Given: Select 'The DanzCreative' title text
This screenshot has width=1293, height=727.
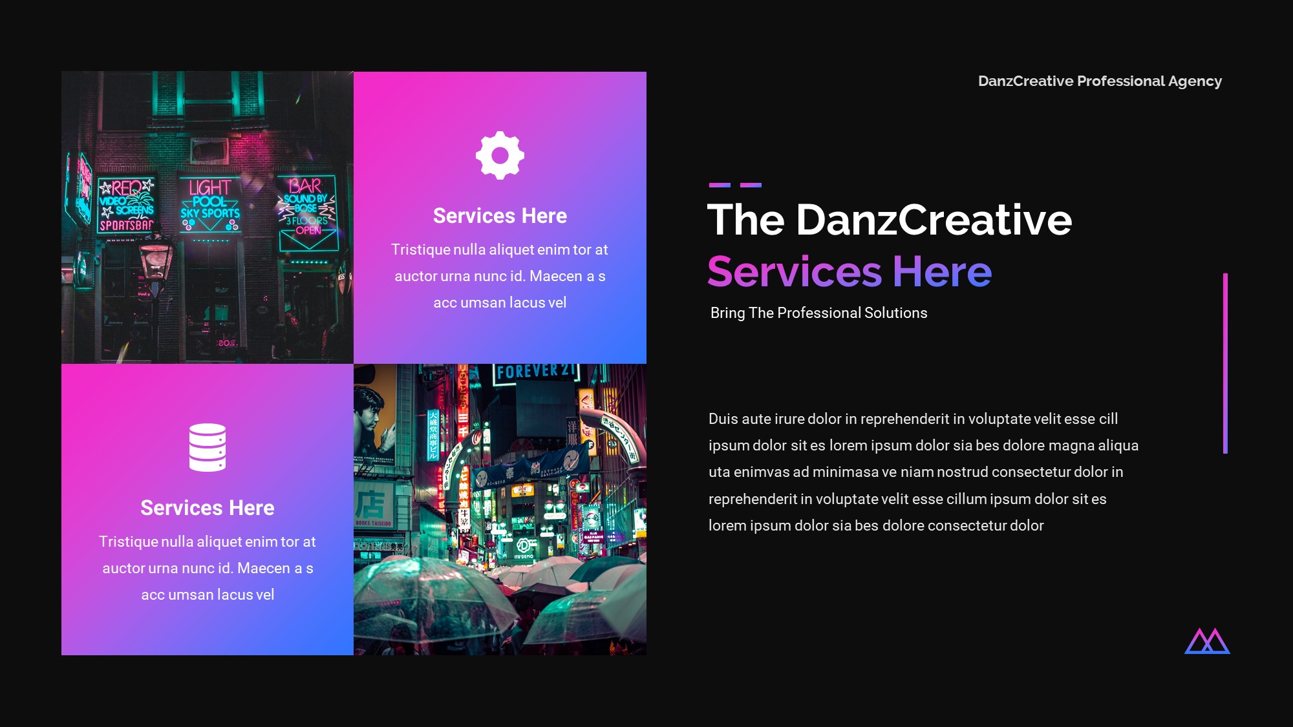Looking at the screenshot, I should click(891, 220).
